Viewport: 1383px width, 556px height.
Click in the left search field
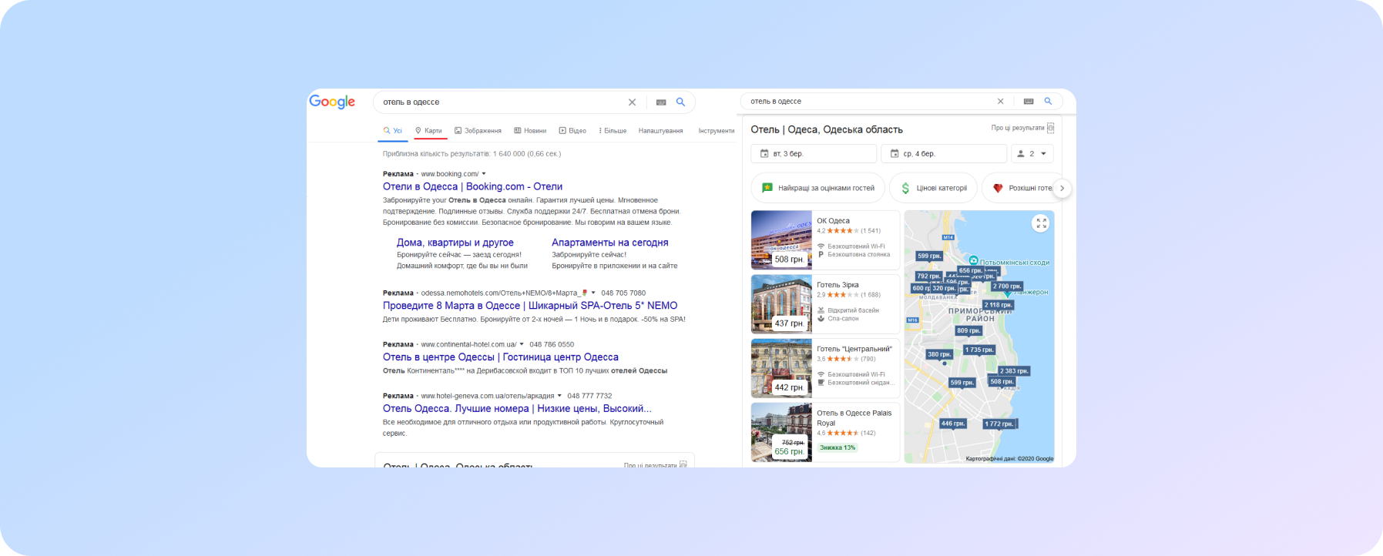(x=501, y=102)
